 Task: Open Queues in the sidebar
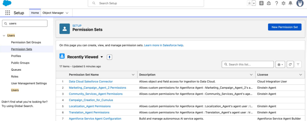tap(16, 70)
